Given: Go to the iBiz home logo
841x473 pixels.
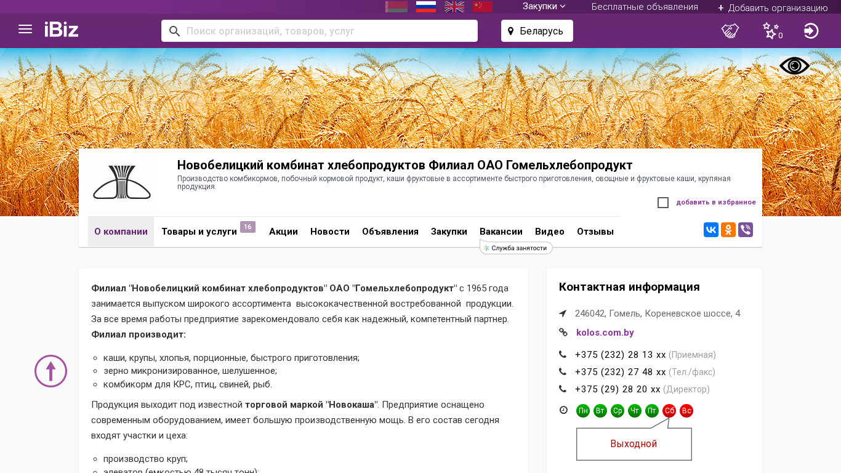Looking at the screenshot, I should tap(62, 30).
